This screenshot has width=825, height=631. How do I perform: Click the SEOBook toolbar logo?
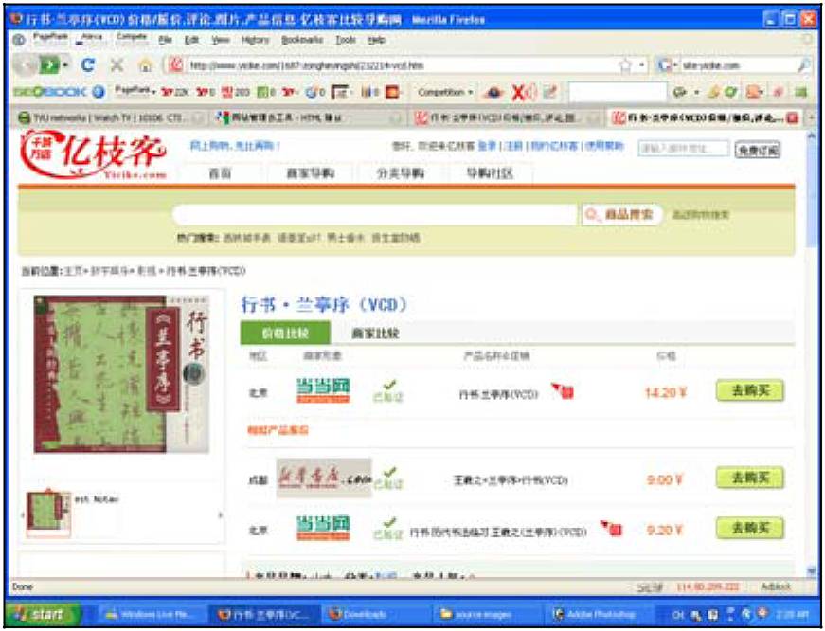pyautogui.click(x=49, y=92)
